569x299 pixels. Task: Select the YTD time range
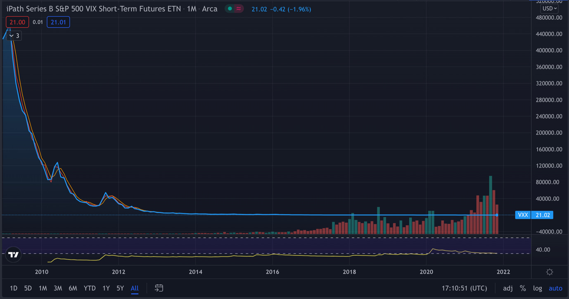click(x=90, y=288)
